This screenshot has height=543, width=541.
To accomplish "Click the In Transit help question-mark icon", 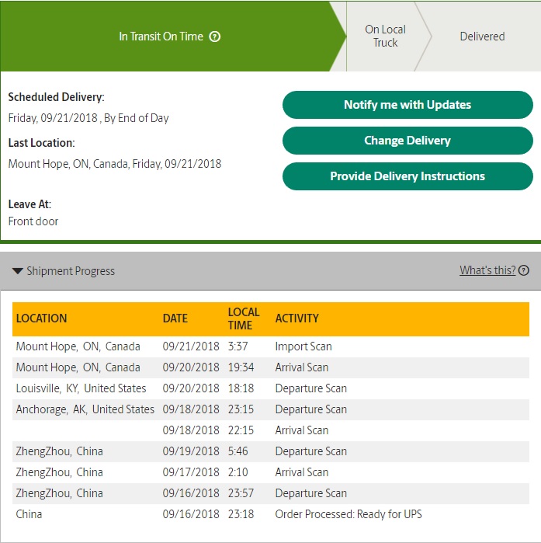I will [214, 37].
